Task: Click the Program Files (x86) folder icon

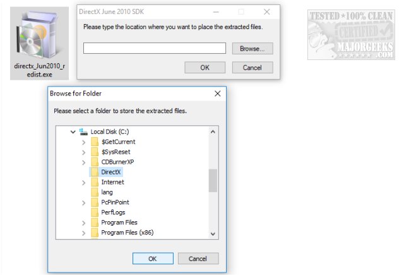Action: [95, 233]
